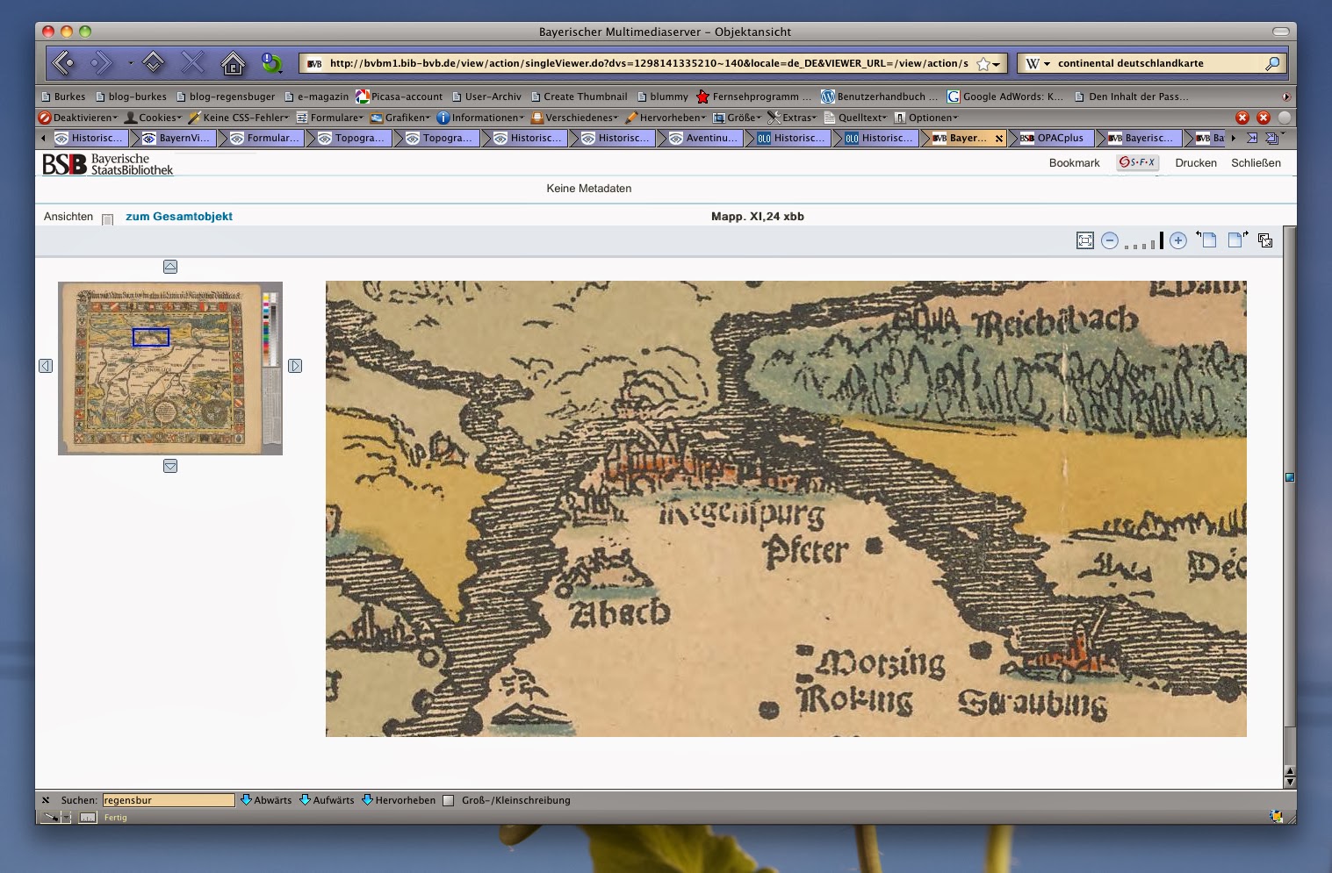
Task: Close the find bar with the X
Action: (x=46, y=800)
